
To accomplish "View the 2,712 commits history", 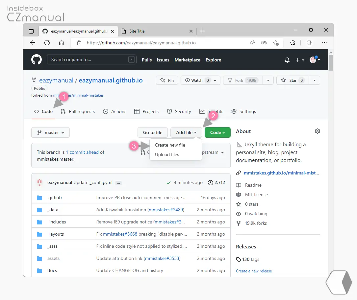I will [217, 182].
